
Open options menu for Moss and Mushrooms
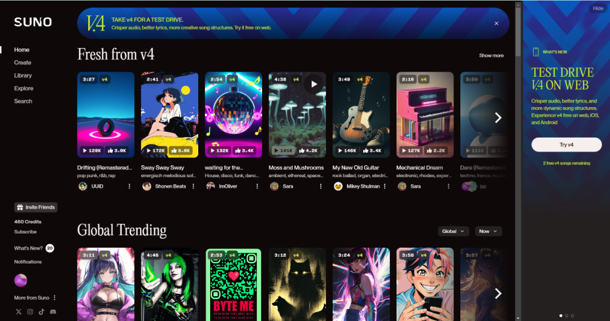pyautogui.click(x=321, y=186)
